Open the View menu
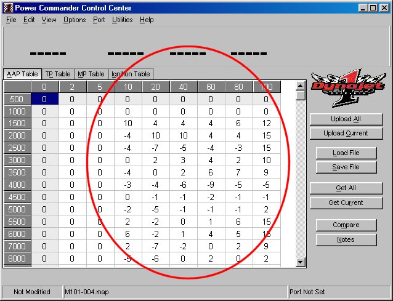 coord(49,20)
